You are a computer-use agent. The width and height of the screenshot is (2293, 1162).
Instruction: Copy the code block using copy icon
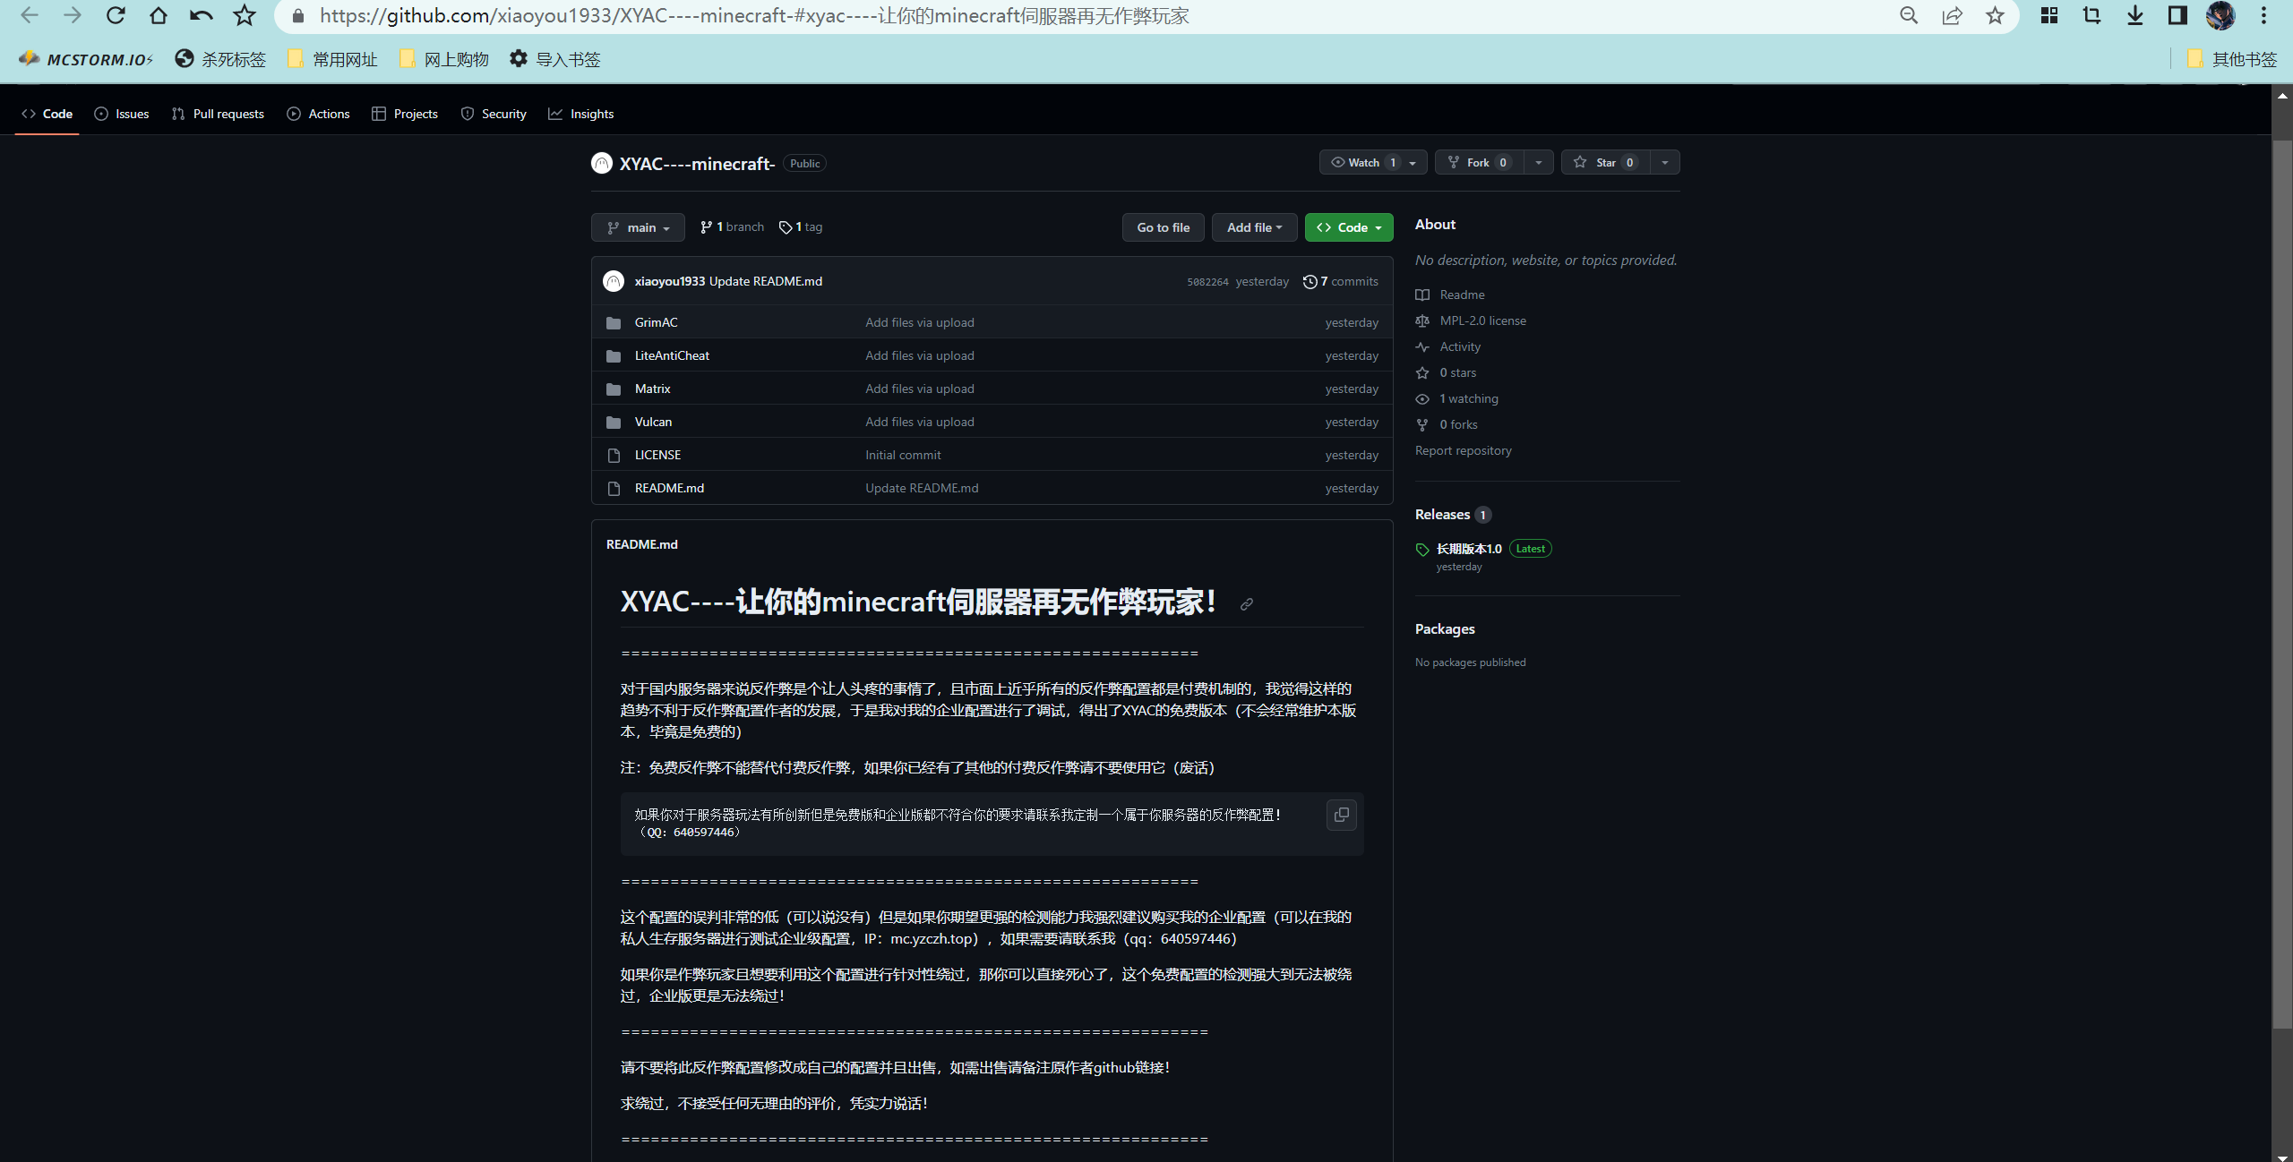click(1341, 815)
